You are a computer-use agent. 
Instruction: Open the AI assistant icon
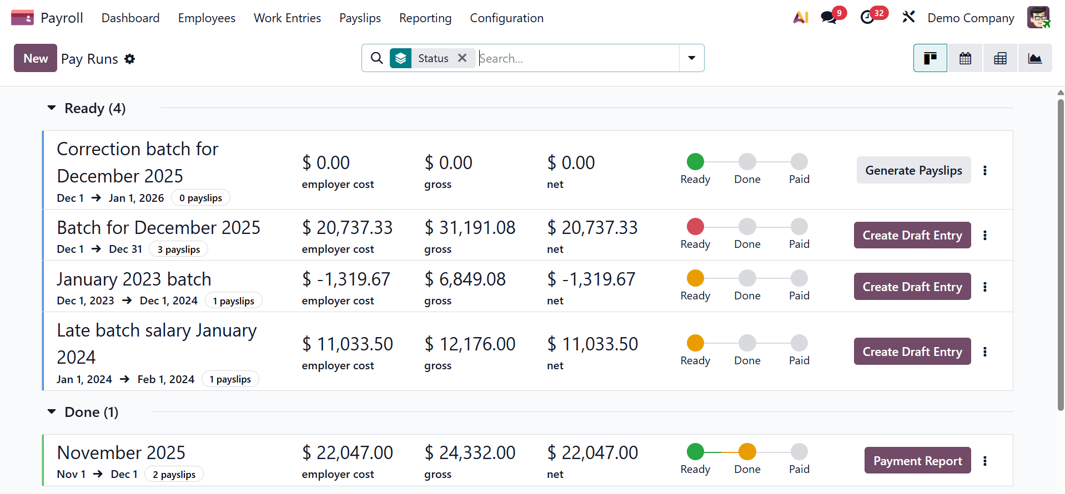tap(800, 18)
